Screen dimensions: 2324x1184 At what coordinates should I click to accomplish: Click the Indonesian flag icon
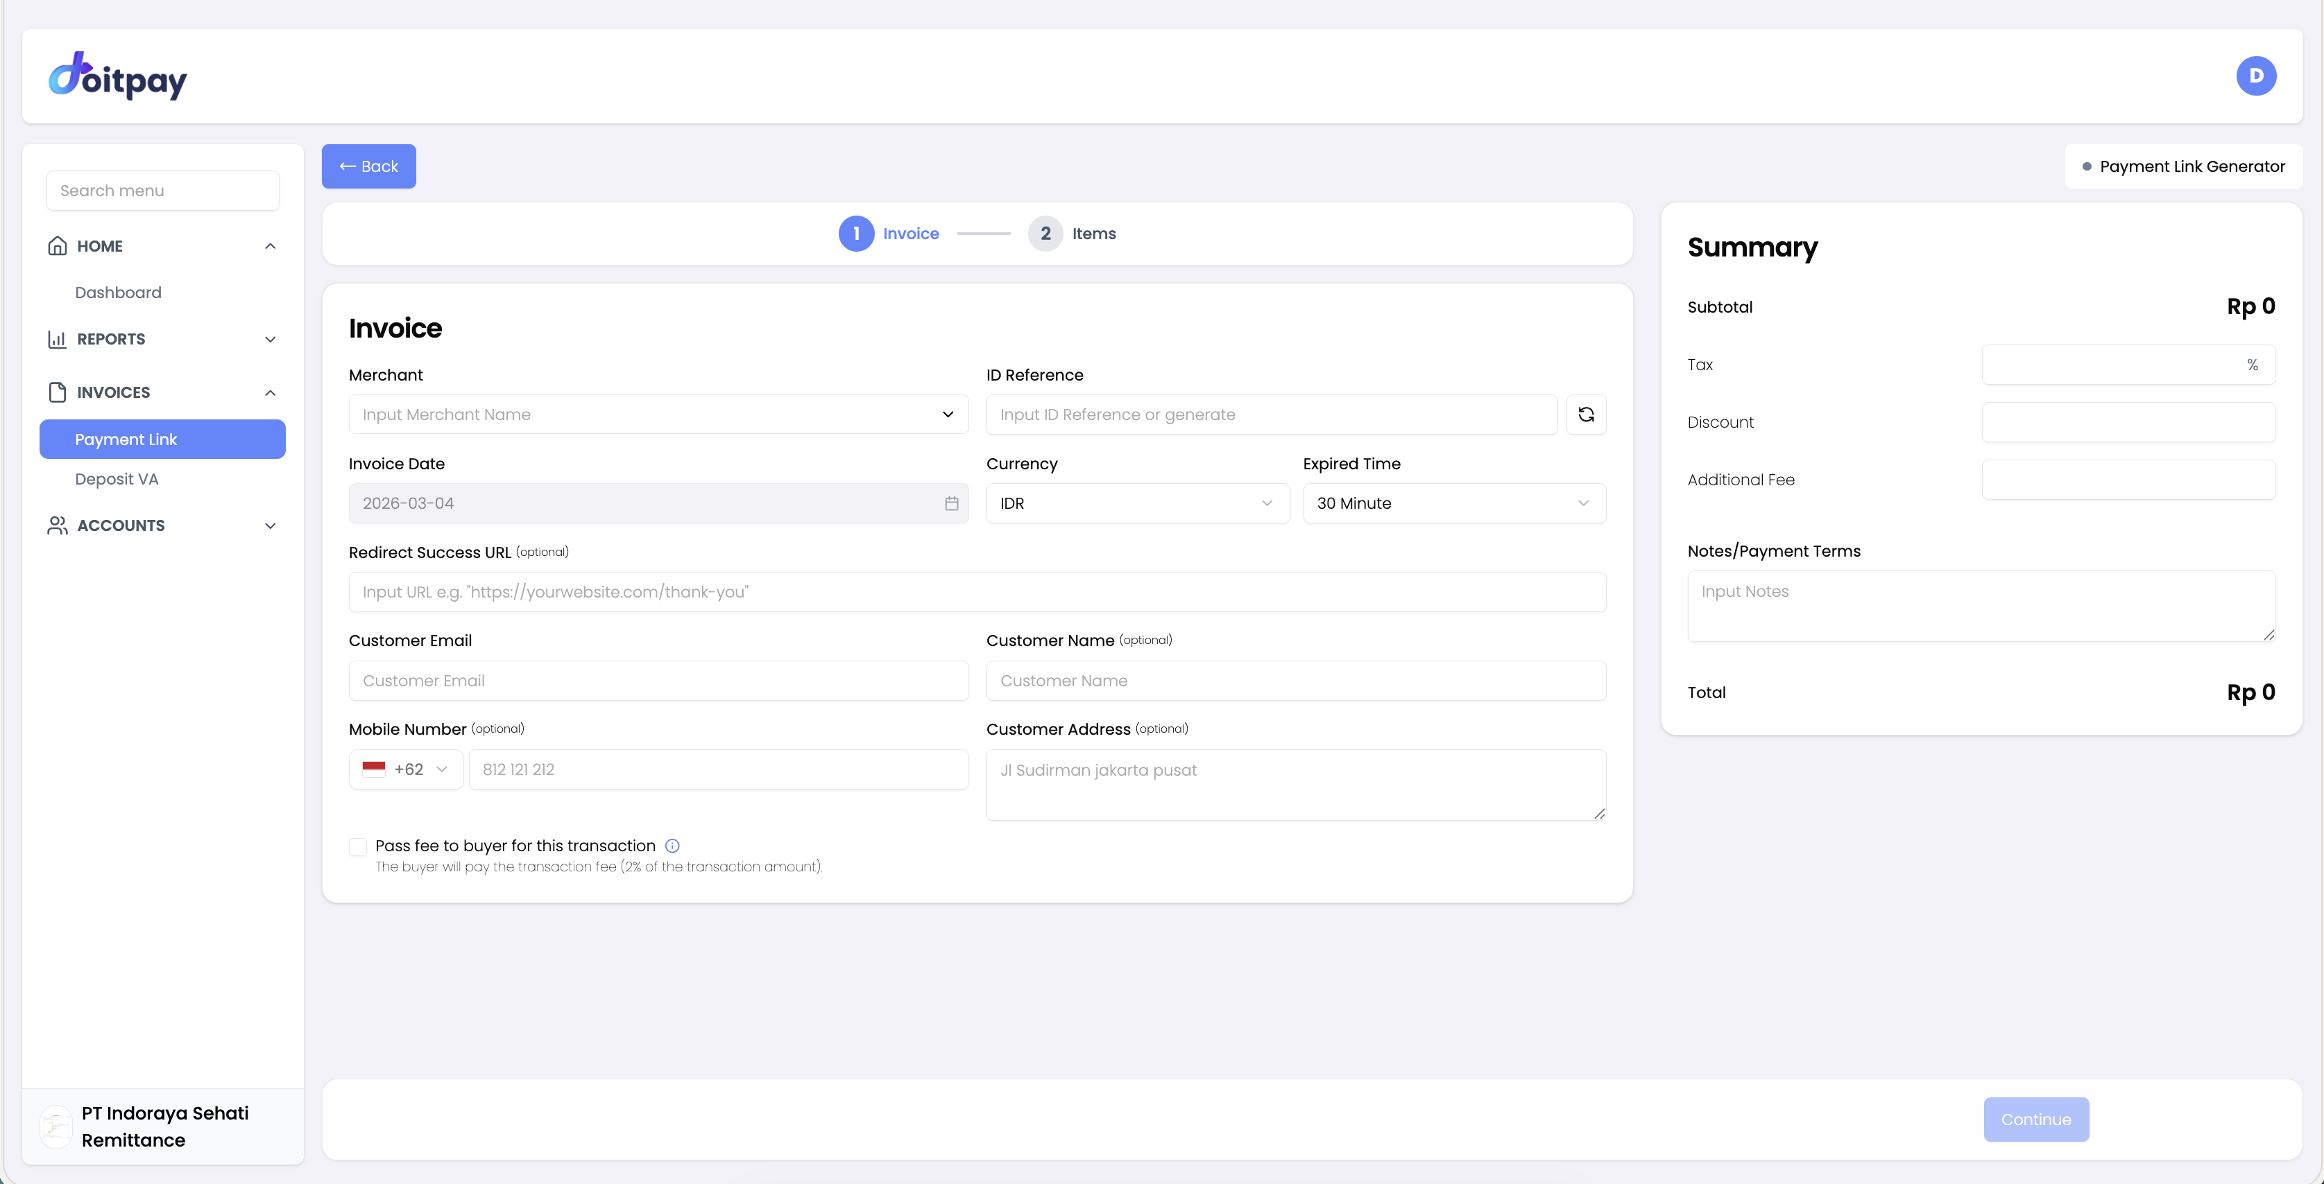click(x=373, y=769)
